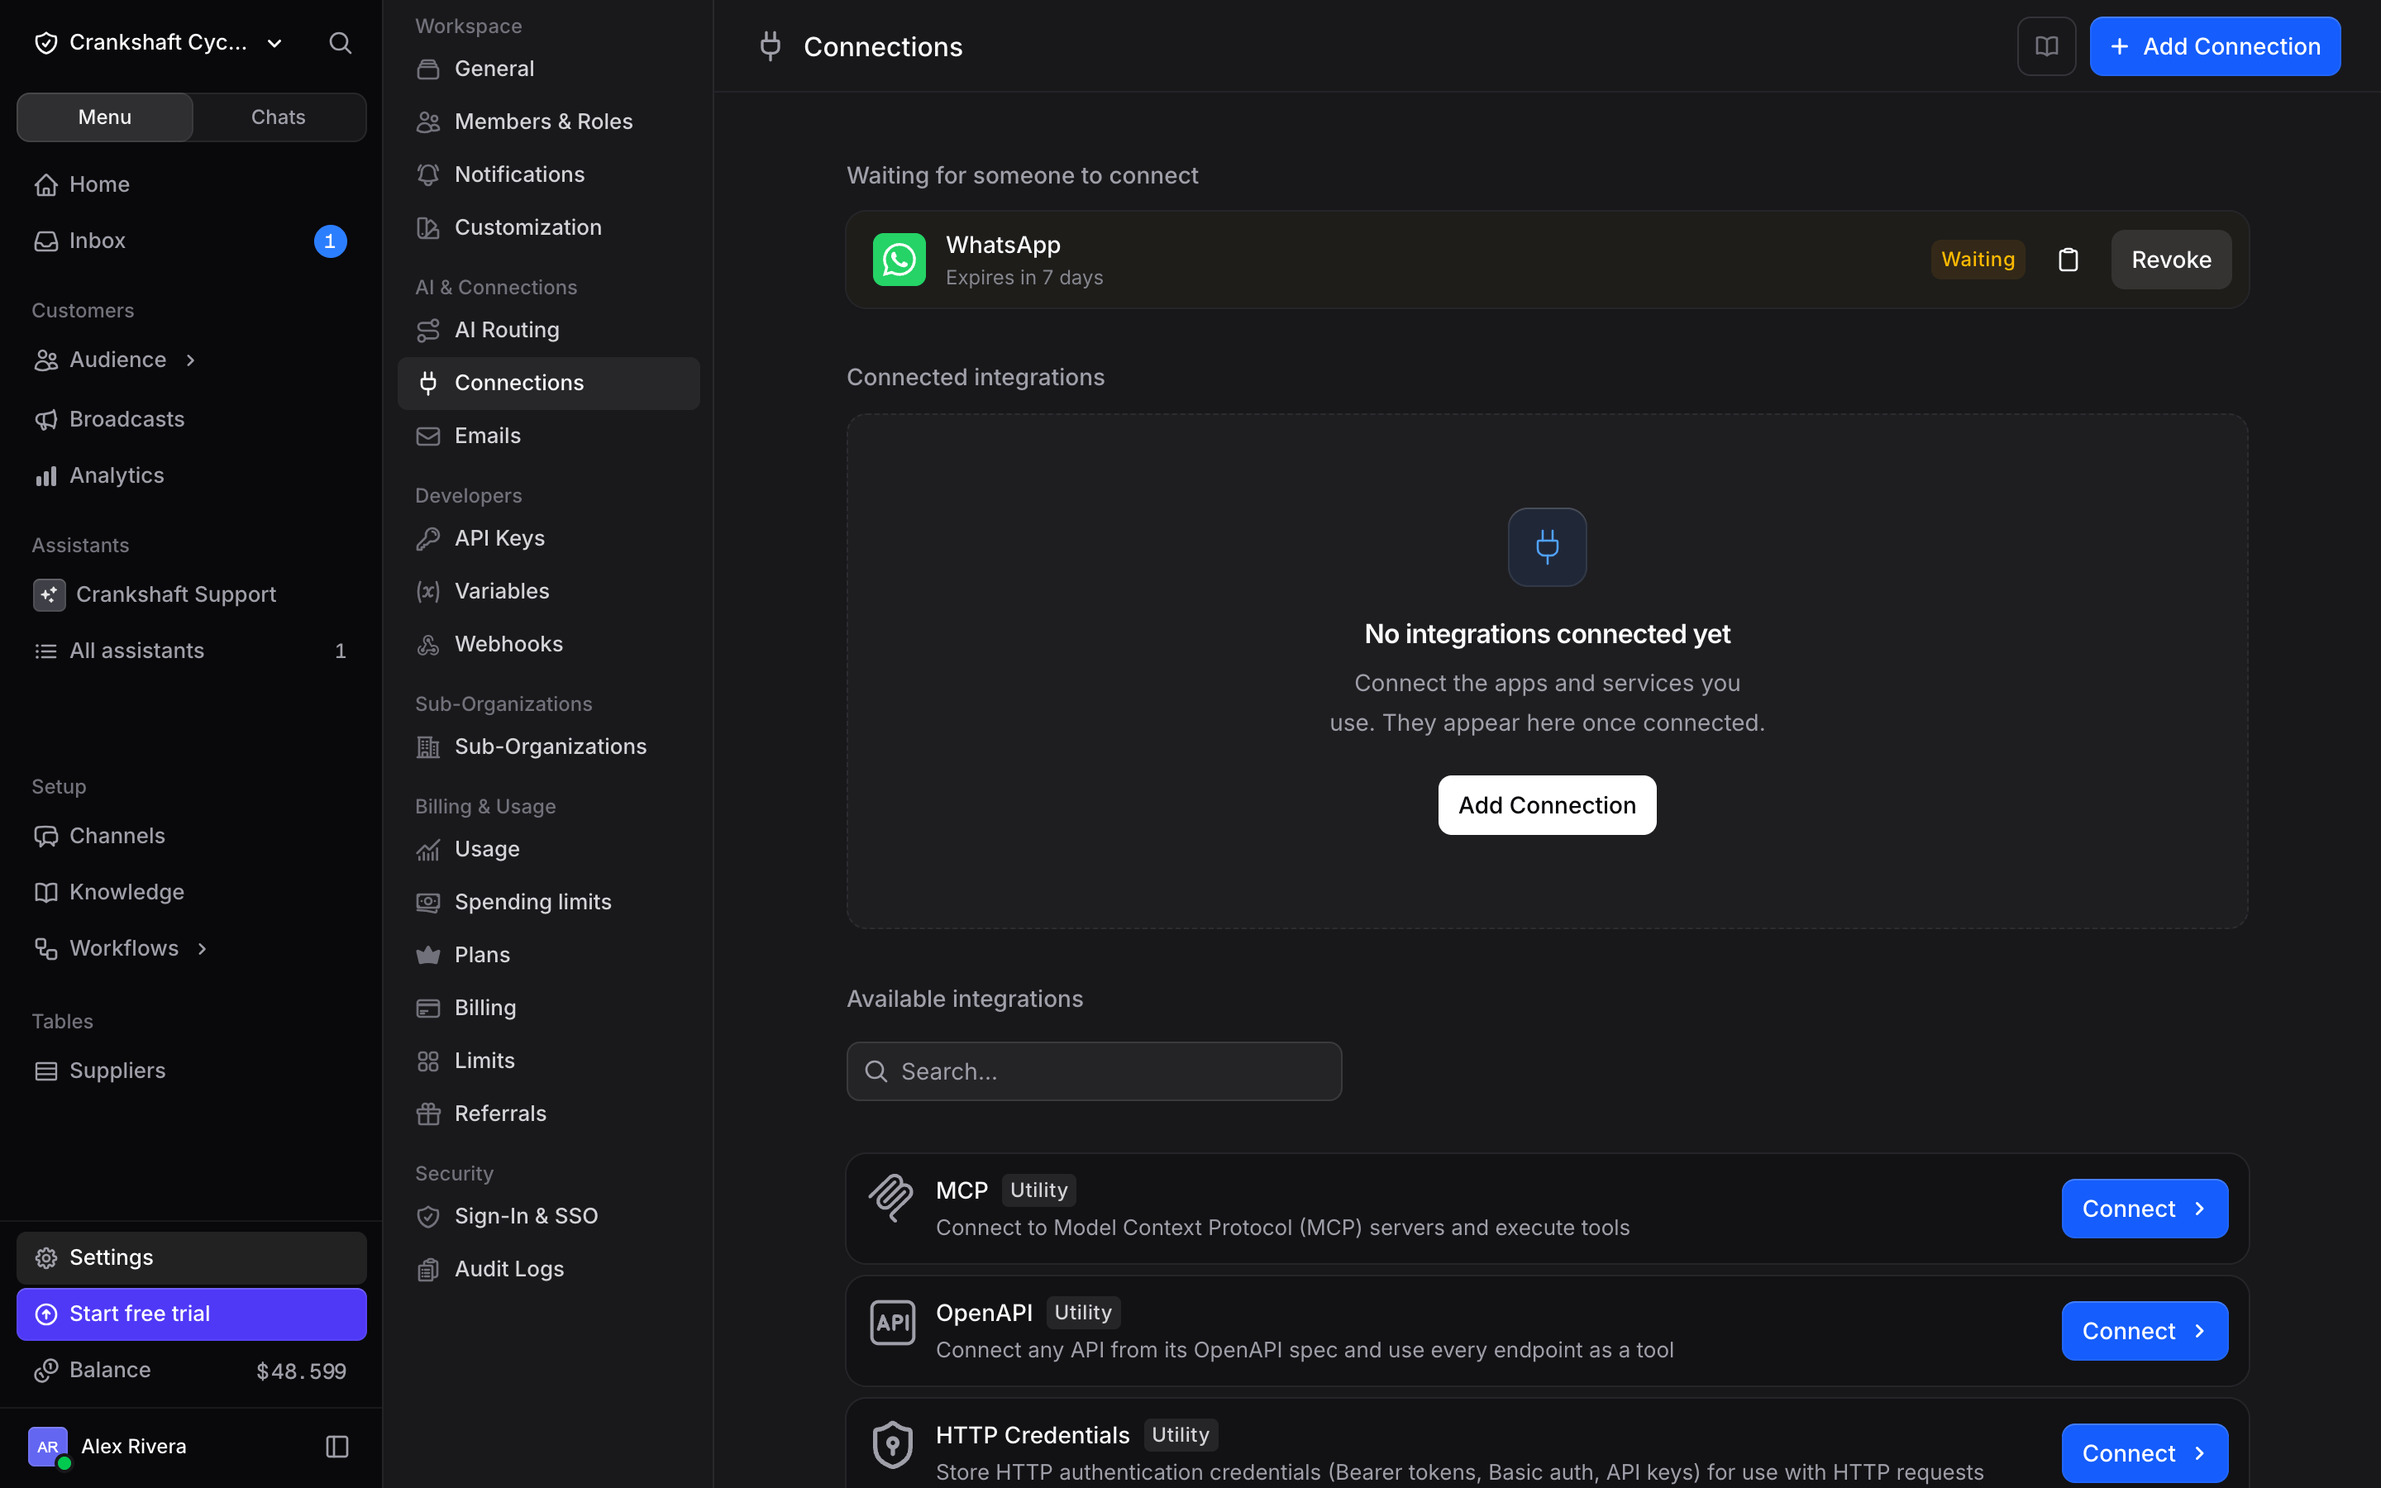Focus the available integrations Search field
Viewport: 2381px width, 1488px height.
click(x=1094, y=1071)
